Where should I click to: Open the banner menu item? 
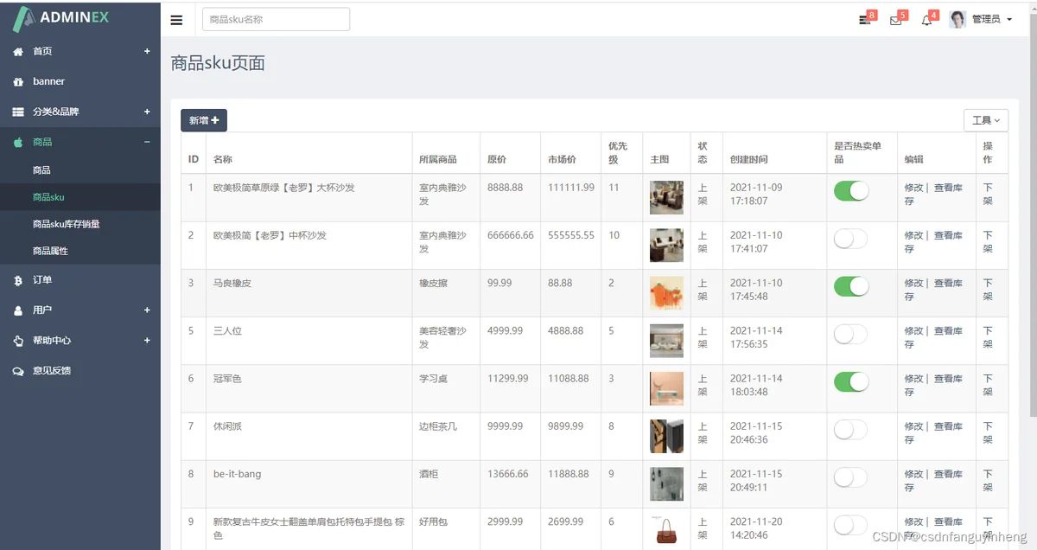click(x=80, y=81)
